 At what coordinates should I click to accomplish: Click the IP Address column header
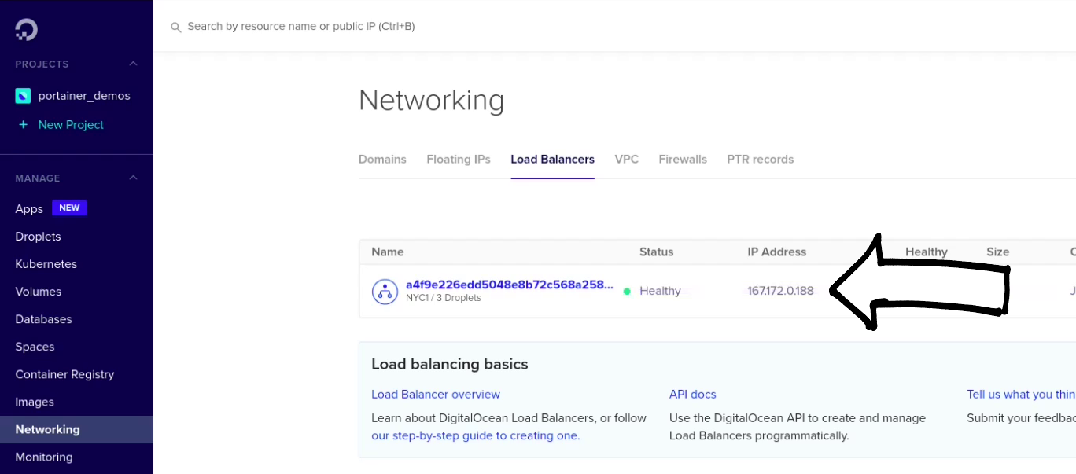(777, 252)
